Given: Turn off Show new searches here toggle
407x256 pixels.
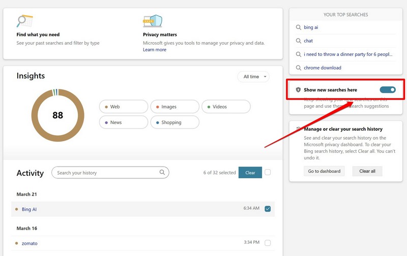Looking at the screenshot, I should [x=387, y=90].
